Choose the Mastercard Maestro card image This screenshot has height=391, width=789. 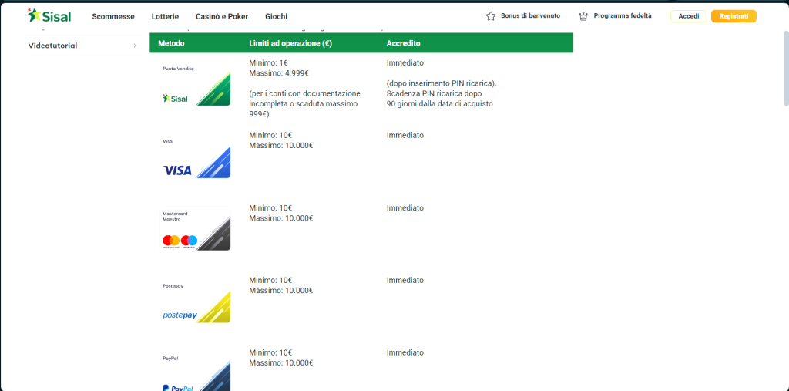pos(196,229)
